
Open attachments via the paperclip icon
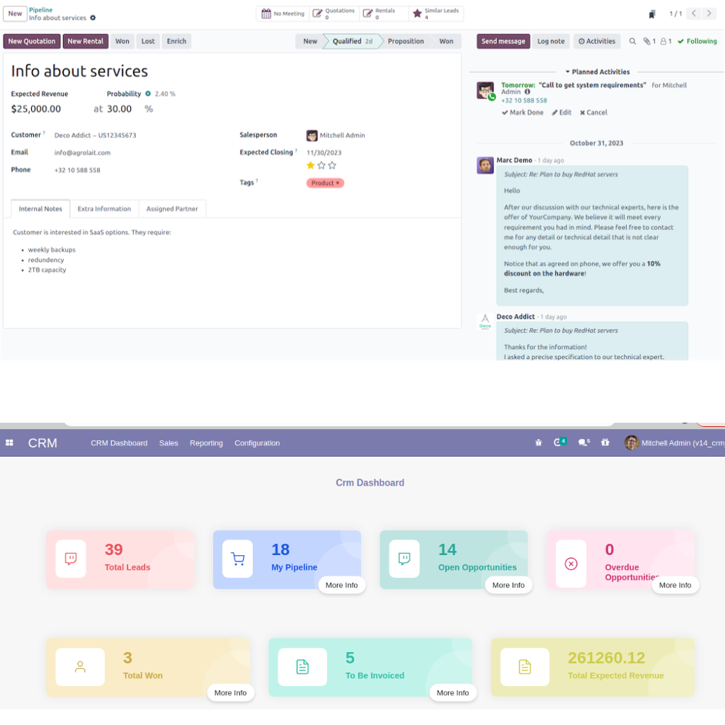click(x=649, y=42)
